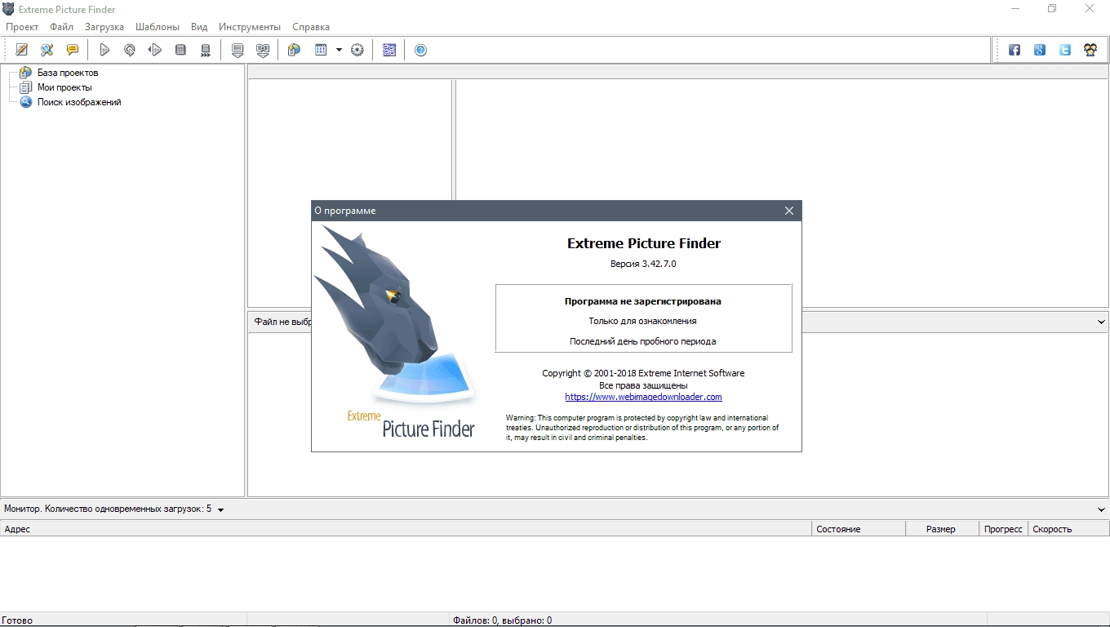Click the Файлов: 0, выбрано: 0 status
The image size is (1110, 627).
(503, 620)
